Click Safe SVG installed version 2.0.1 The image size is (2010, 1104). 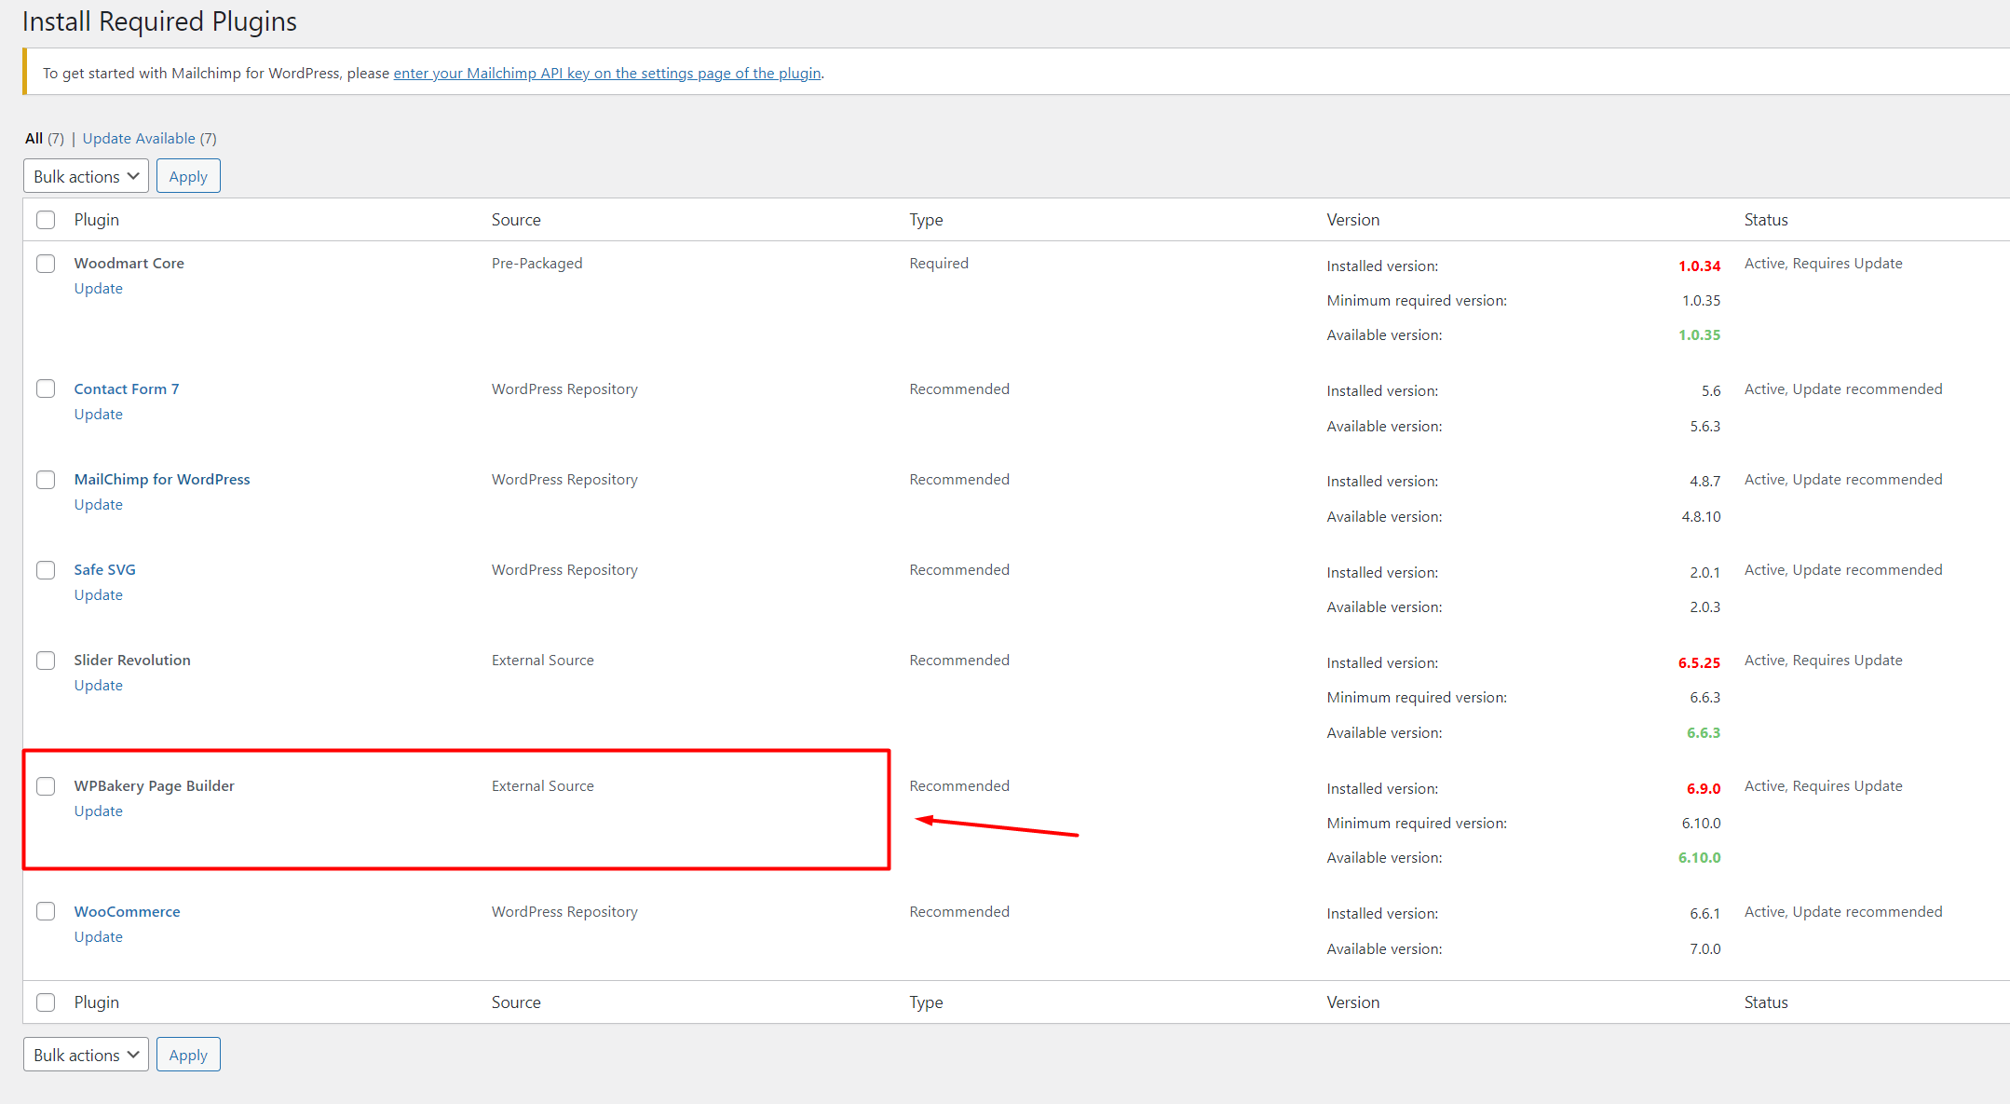1705,573
